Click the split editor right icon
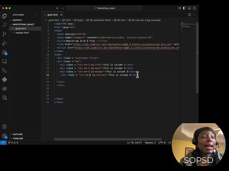 click(190, 15)
